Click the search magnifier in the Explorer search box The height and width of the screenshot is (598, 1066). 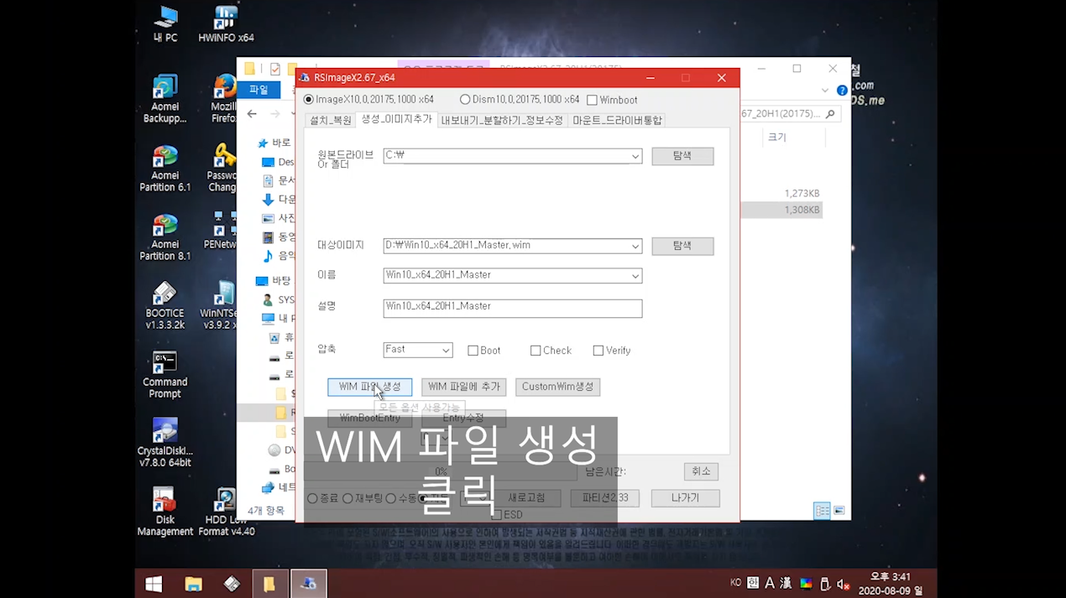pyautogui.click(x=830, y=114)
